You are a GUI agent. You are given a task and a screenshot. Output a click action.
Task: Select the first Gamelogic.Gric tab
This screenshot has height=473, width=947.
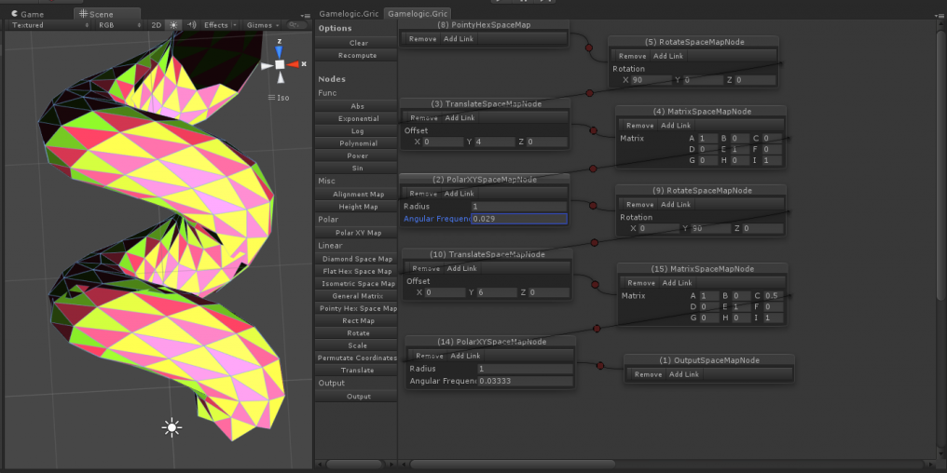click(348, 14)
